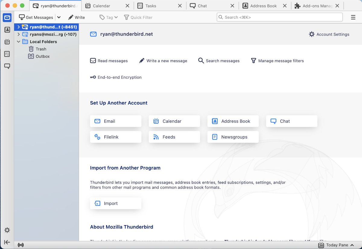Select ryans@mozi...rg account row

[46, 34]
